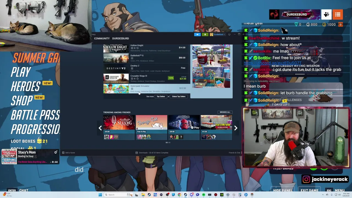Click the Windows taskbar Search box
The width and height of the screenshot is (352, 198).
point(119,195)
